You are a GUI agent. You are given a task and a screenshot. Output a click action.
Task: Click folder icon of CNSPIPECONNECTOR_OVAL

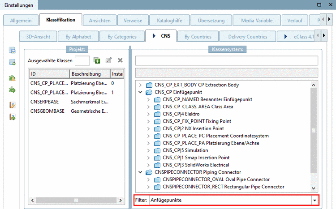pos(157,179)
